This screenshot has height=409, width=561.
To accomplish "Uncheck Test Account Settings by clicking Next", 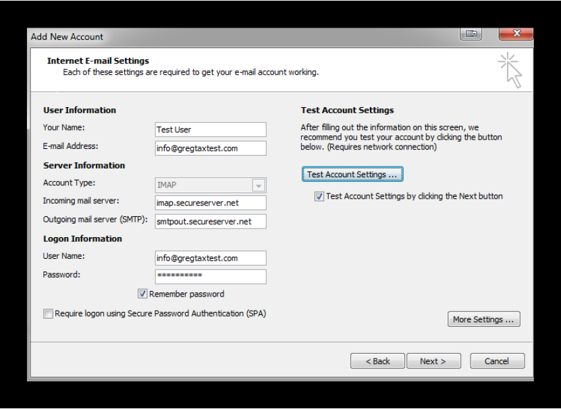I will click(319, 197).
